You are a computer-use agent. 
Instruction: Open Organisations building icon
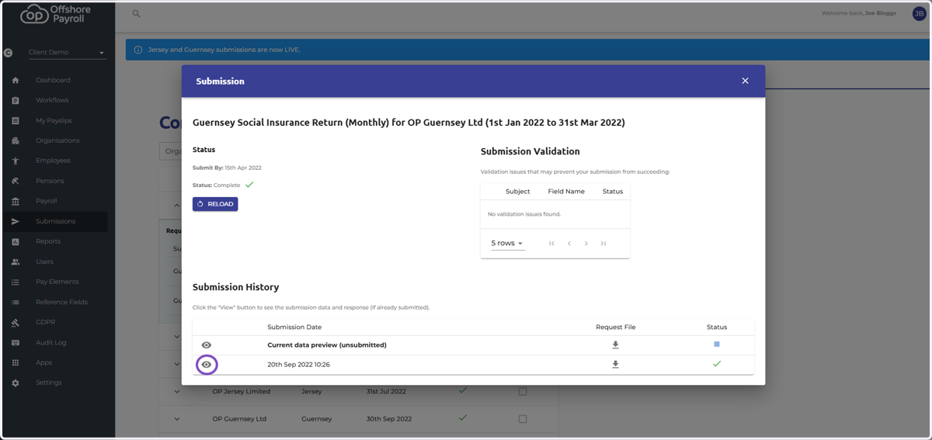[x=16, y=140]
